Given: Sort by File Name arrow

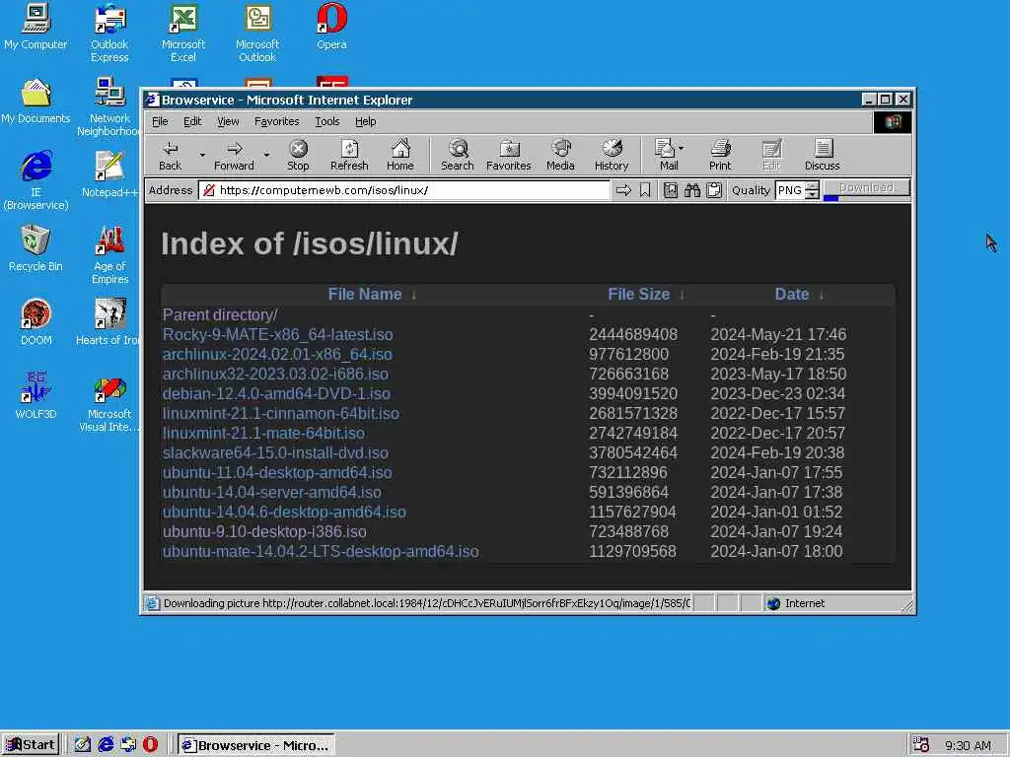Looking at the screenshot, I should pos(414,295).
